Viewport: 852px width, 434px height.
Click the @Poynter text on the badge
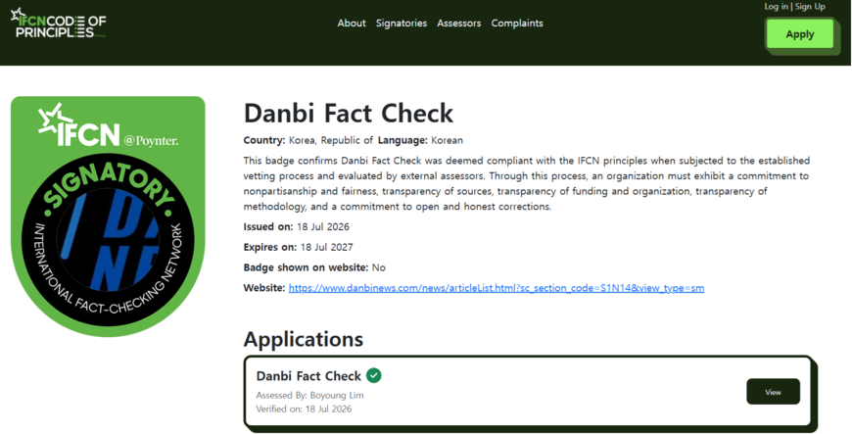(151, 141)
